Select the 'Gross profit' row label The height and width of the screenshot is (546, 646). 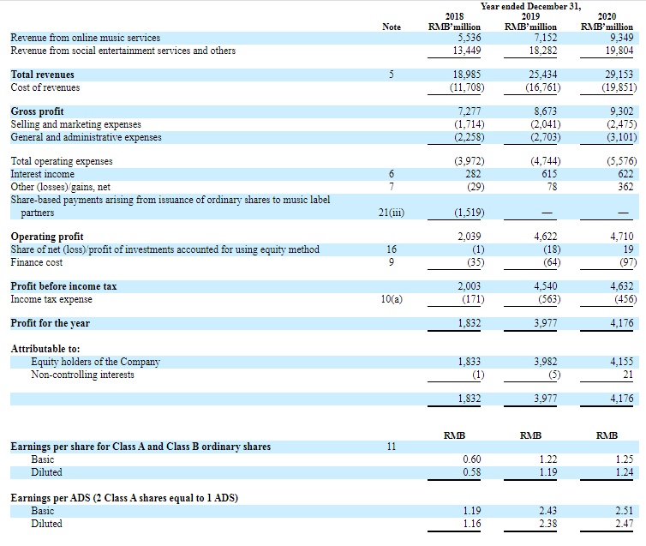[37, 111]
